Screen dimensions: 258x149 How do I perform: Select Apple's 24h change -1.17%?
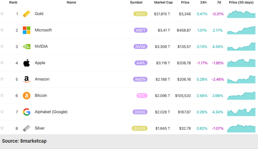pos(202,63)
